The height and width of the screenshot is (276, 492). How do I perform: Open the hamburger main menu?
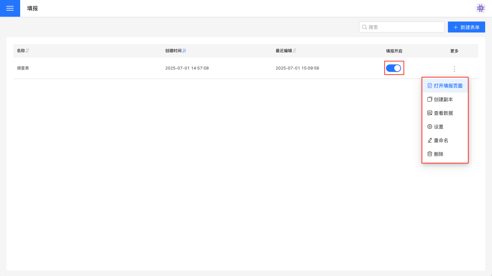(10, 9)
